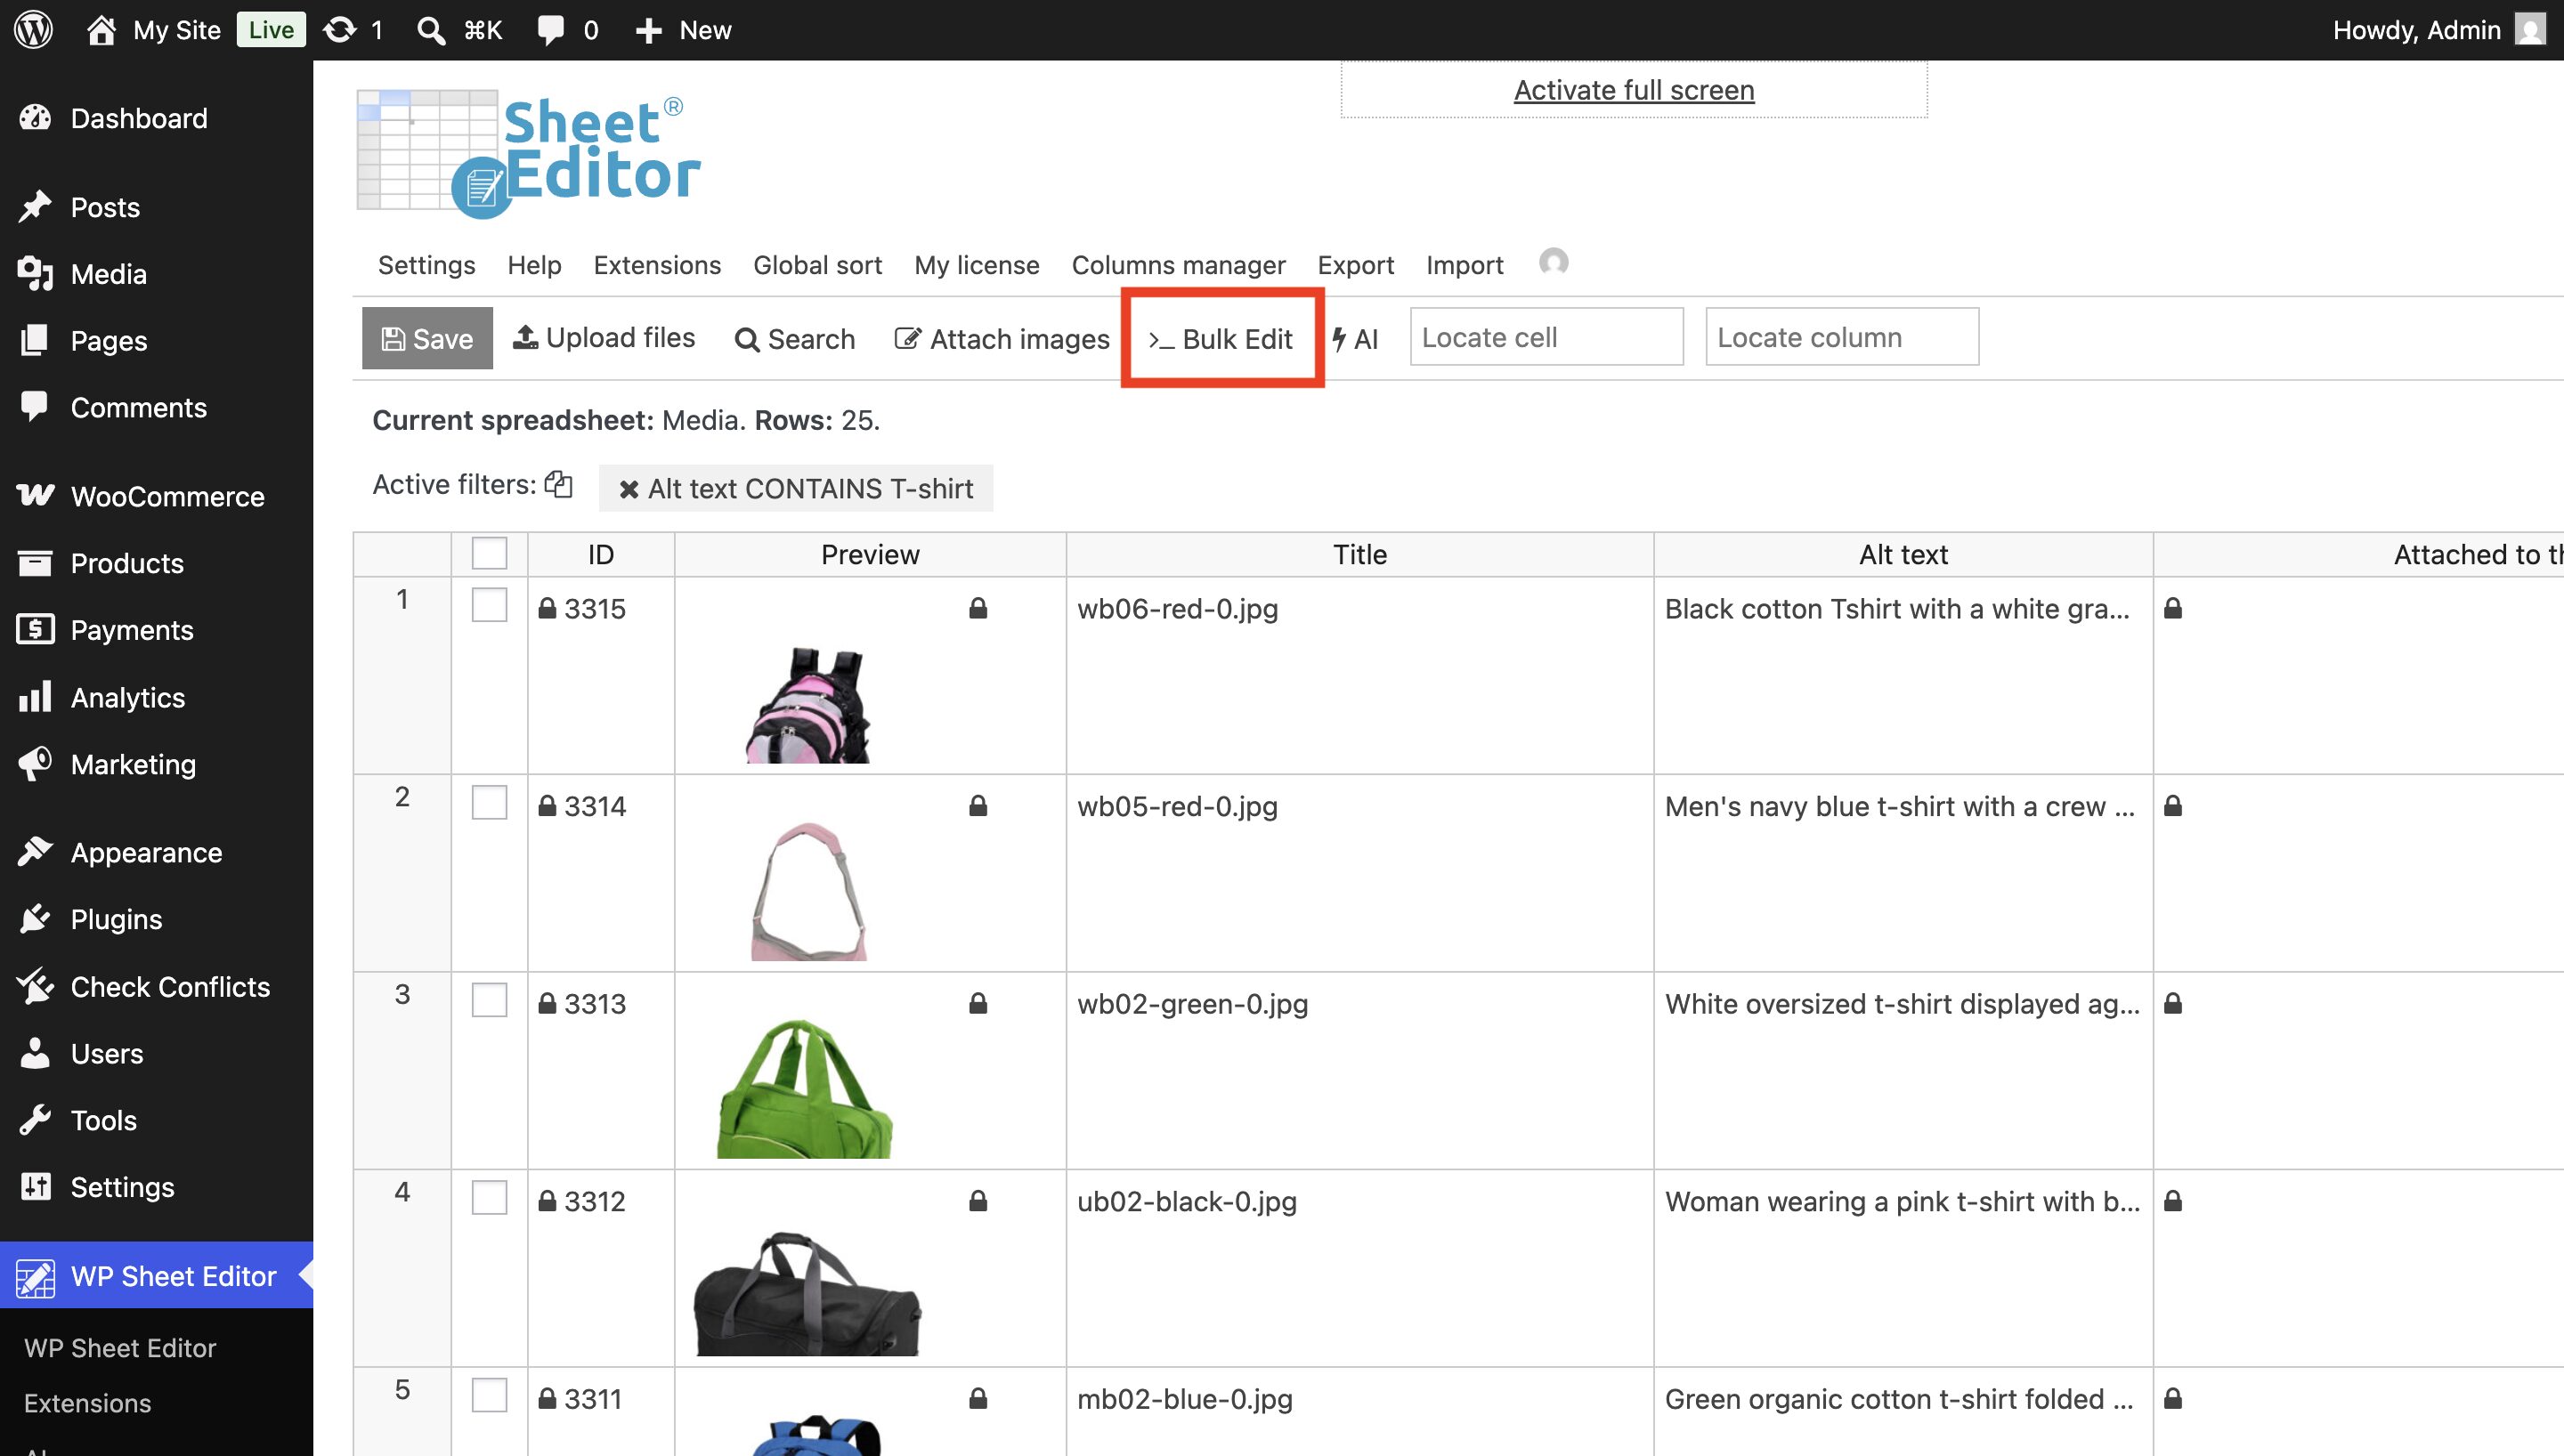Check the row checkbox for ID 3313
This screenshot has width=2564, height=1456.
(x=489, y=1000)
